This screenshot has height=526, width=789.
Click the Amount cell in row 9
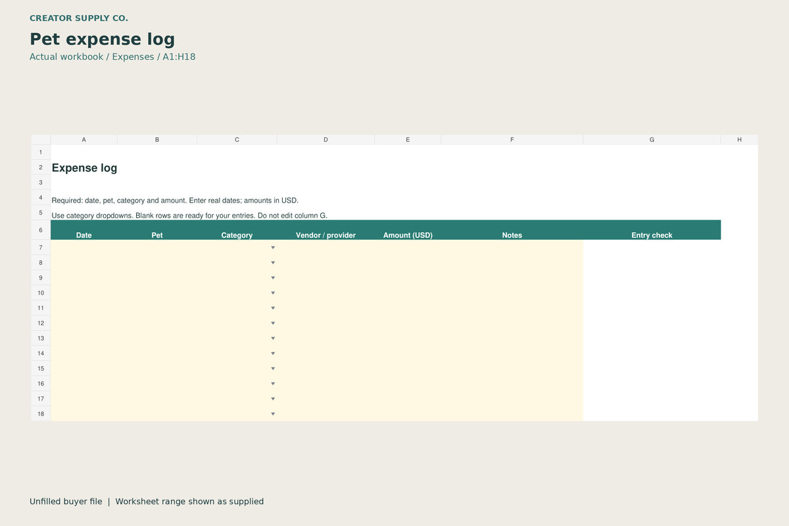[408, 277]
